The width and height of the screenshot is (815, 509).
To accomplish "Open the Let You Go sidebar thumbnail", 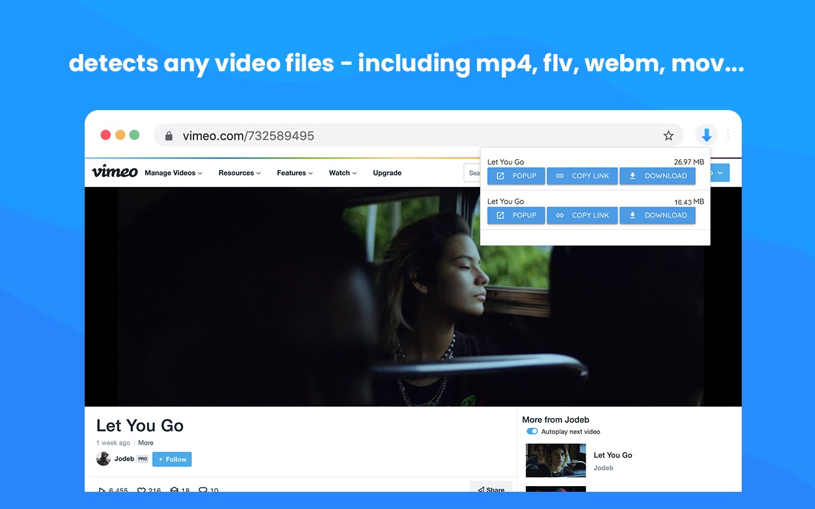I will pyautogui.click(x=556, y=461).
